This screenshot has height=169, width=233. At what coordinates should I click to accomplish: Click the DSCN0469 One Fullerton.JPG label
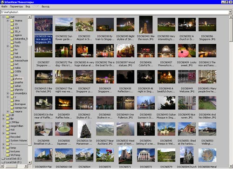click(x=125, y=116)
